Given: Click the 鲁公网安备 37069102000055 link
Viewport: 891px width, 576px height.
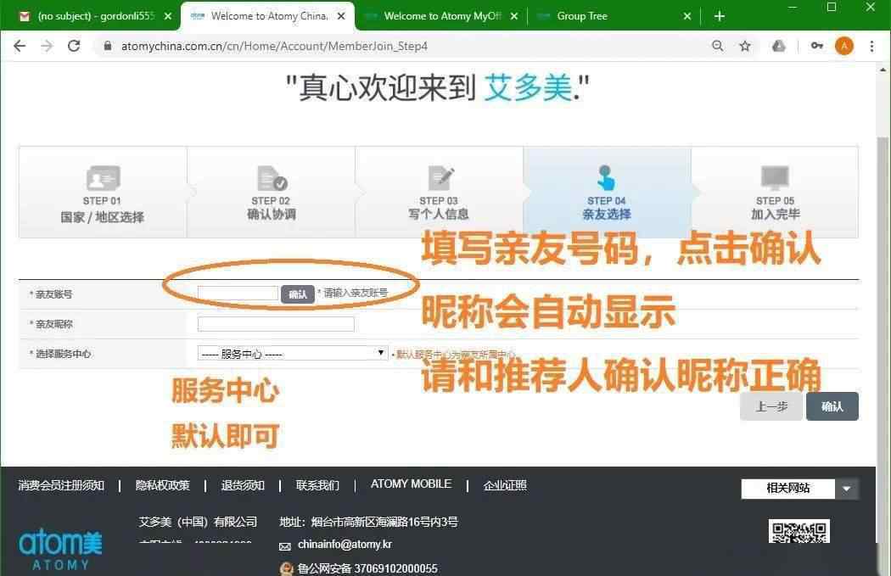Looking at the screenshot, I should (x=367, y=568).
